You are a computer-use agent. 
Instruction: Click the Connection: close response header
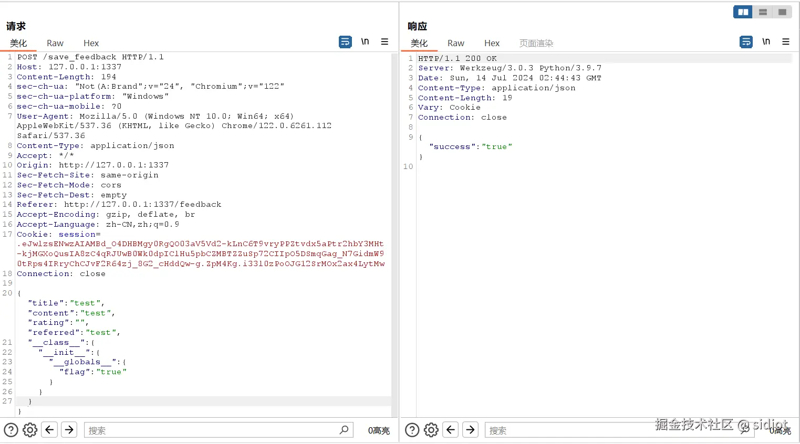[463, 117]
